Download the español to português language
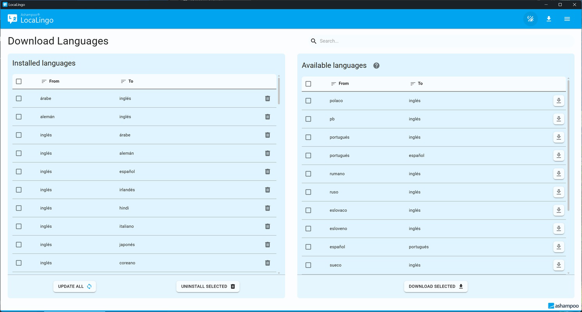The width and height of the screenshot is (582, 312). click(559, 247)
